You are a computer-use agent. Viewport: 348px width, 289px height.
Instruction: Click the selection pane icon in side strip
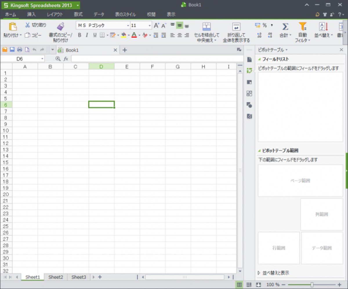tap(249, 82)
